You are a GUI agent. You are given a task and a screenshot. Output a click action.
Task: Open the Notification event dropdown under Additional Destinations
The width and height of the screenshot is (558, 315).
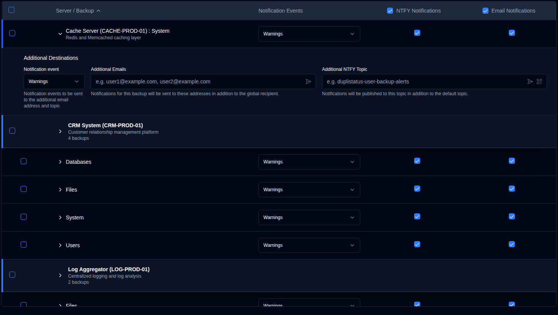[54, 81]
